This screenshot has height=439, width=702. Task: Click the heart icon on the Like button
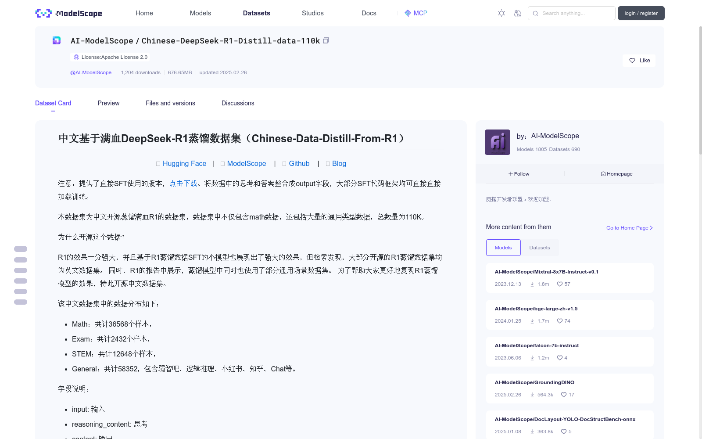click(632, 61)
